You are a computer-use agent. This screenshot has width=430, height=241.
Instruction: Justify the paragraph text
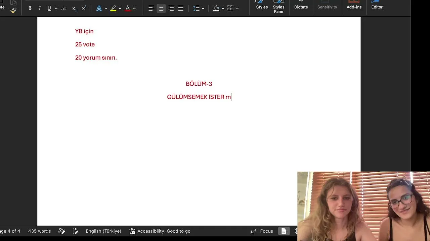pyautogui.click(x=181, y=8)
